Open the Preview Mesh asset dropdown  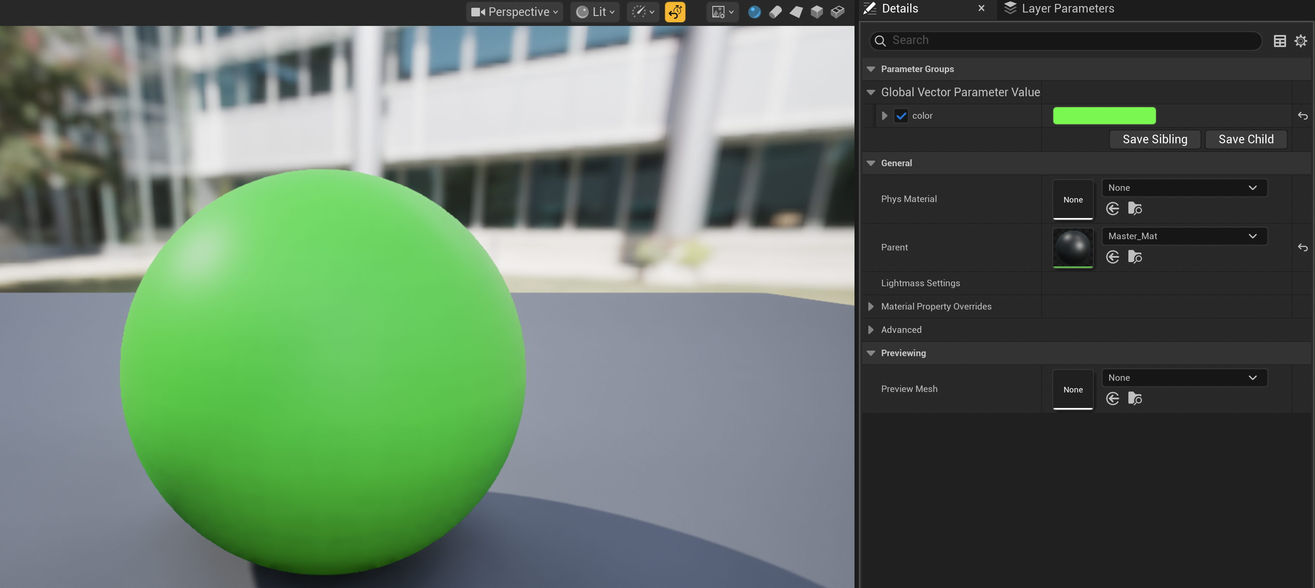[x=1184, y=378]
